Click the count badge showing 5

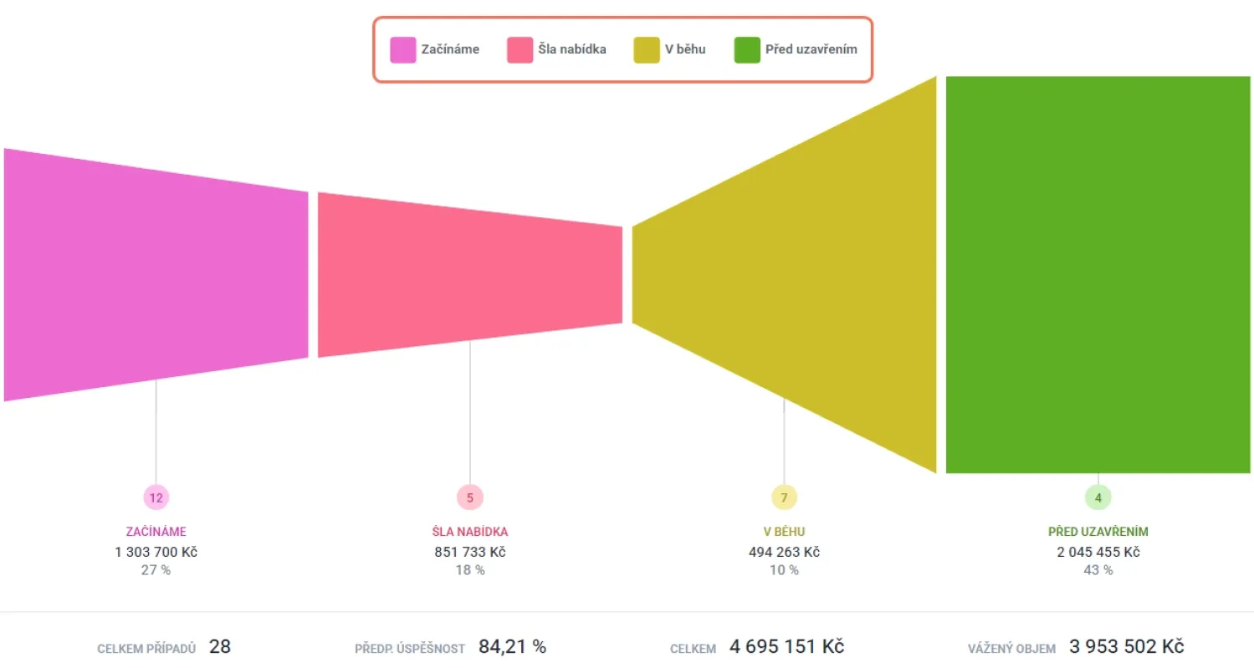(470, 498)
